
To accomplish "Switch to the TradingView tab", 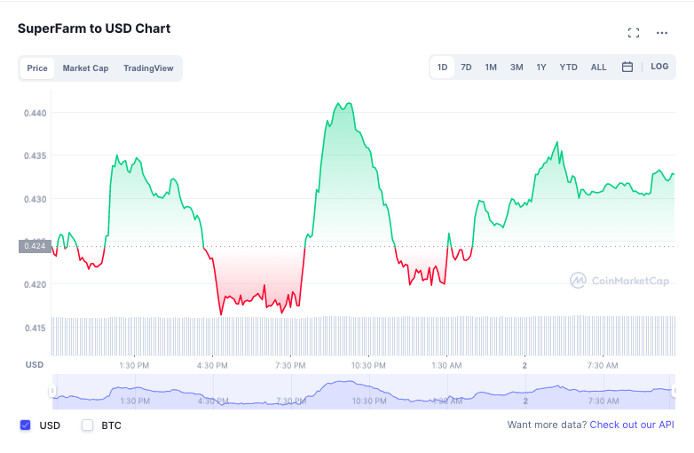I will pyautogui.click(x=148, y=68).
